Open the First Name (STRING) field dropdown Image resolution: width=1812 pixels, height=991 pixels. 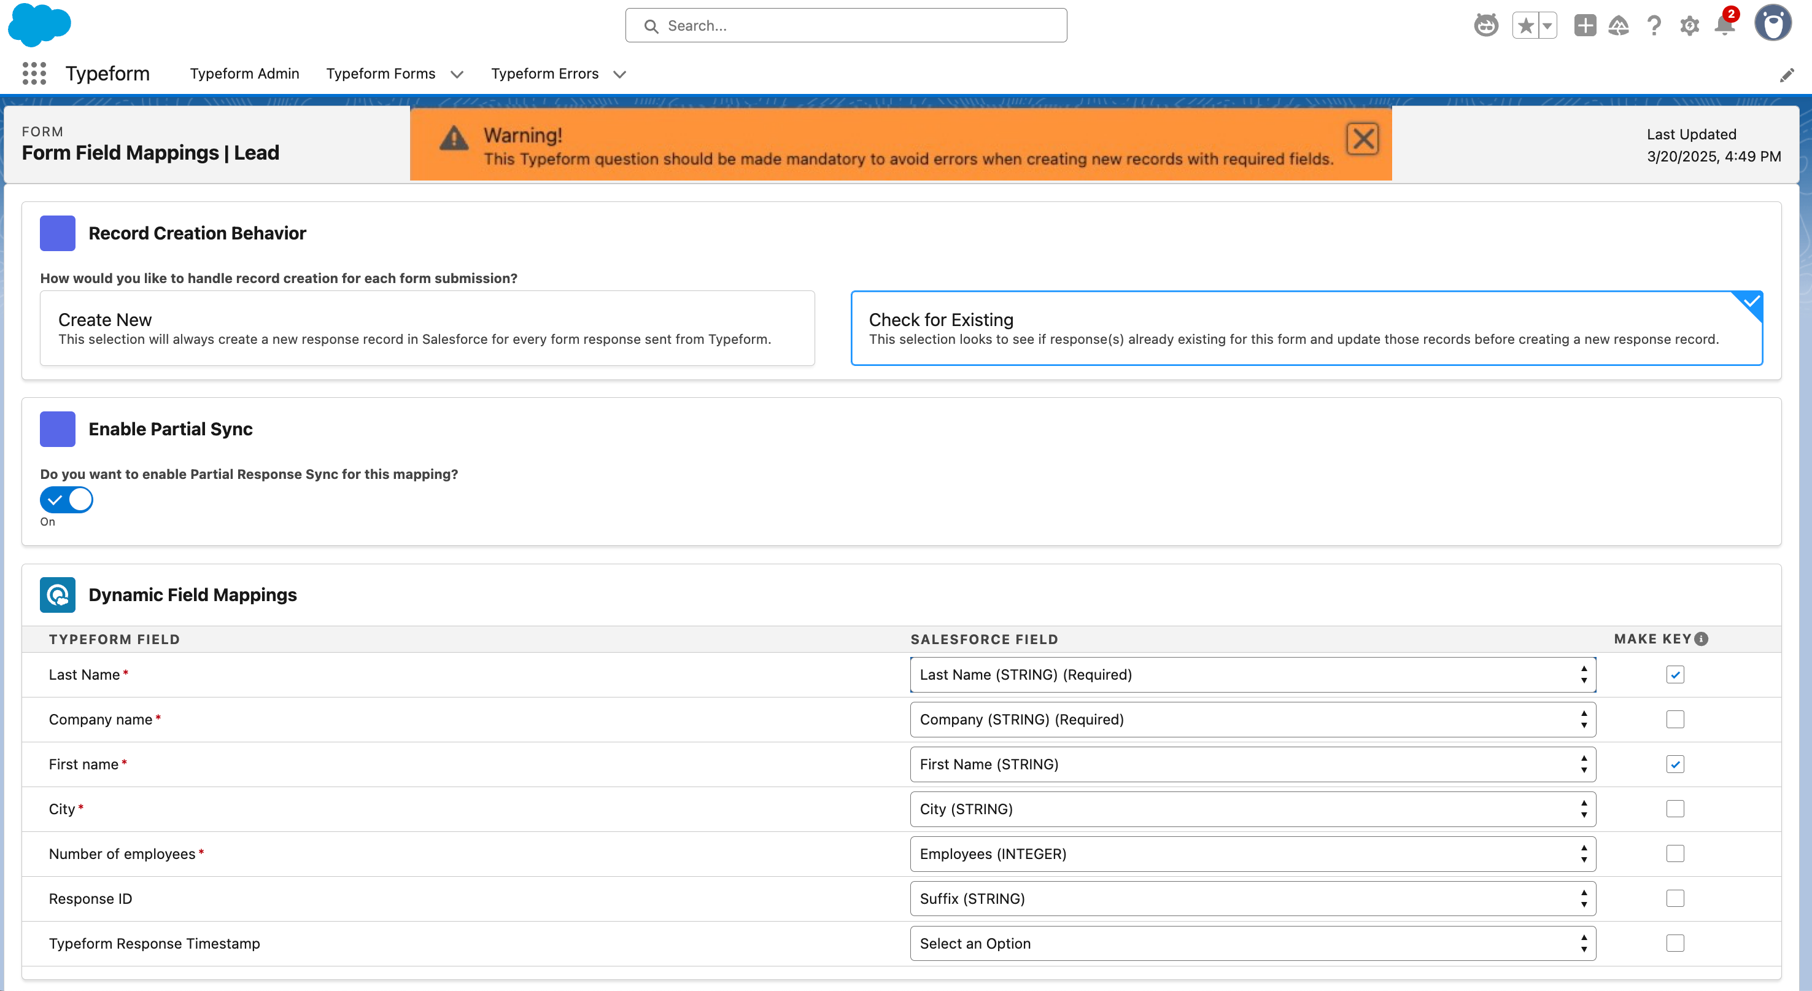(x=1253, y=764)
